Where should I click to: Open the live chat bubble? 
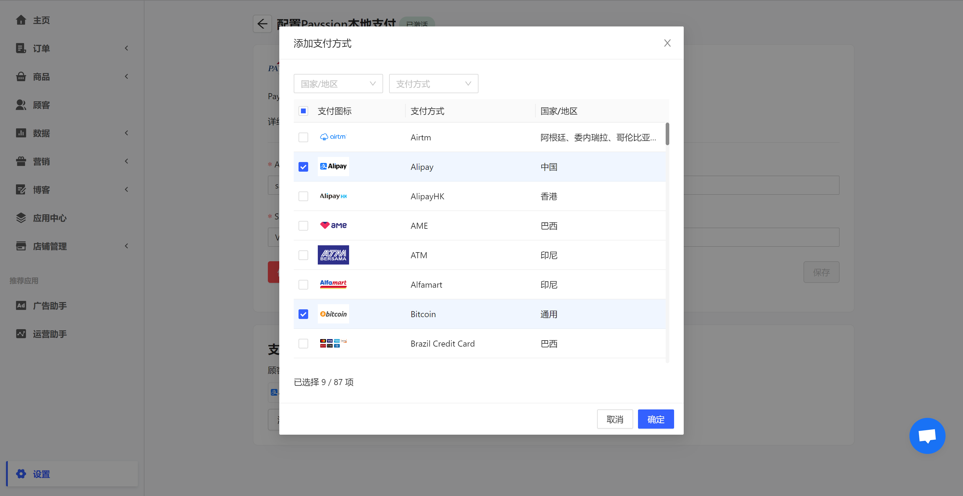pyautogui.click(x=927, y=436)
